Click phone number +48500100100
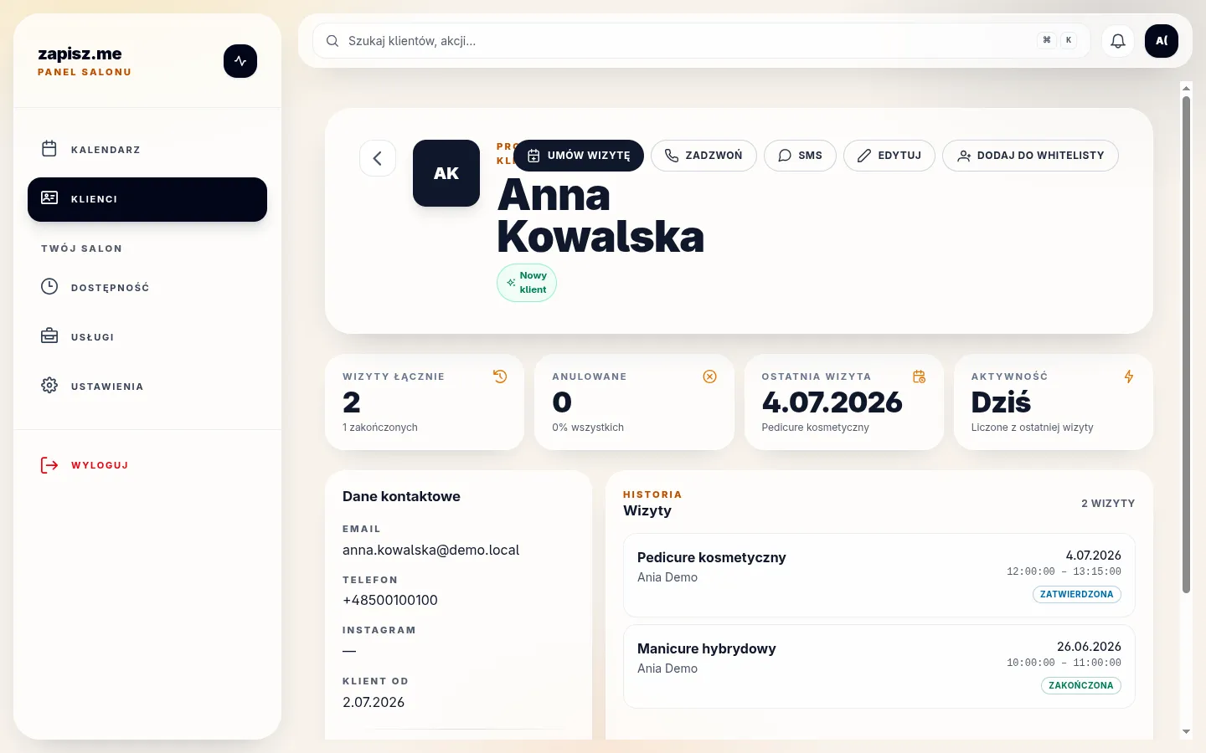This screenshot has height=753, width=1206. [x=390, y=600]
